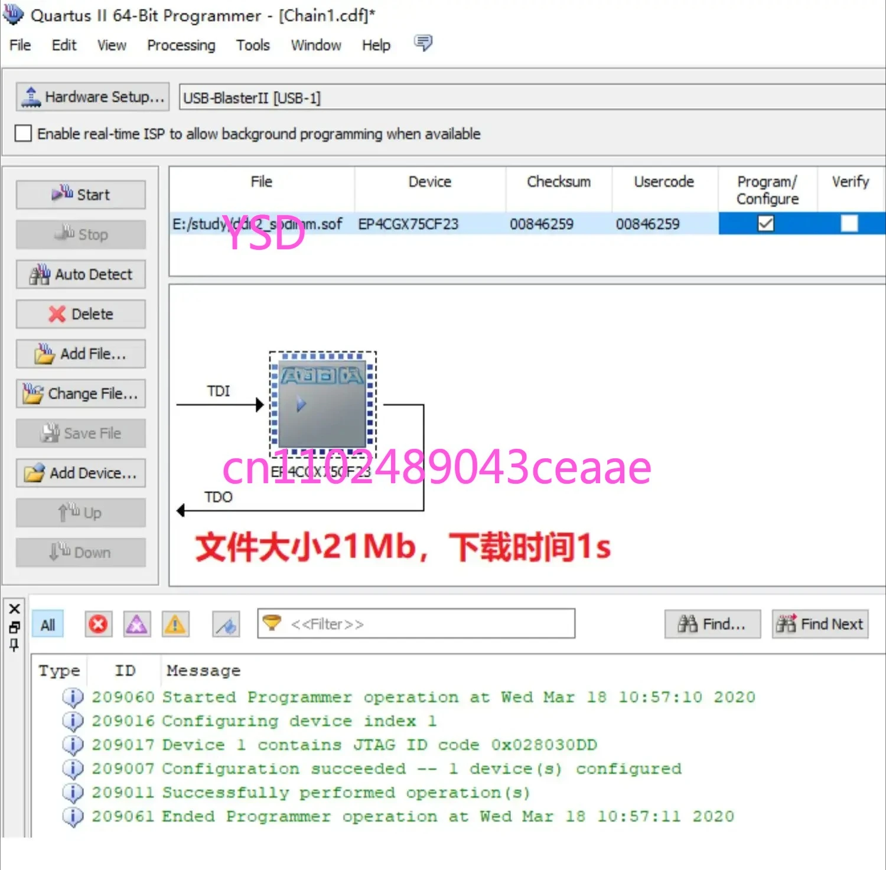Select the sodimm.sof file row

527,224
